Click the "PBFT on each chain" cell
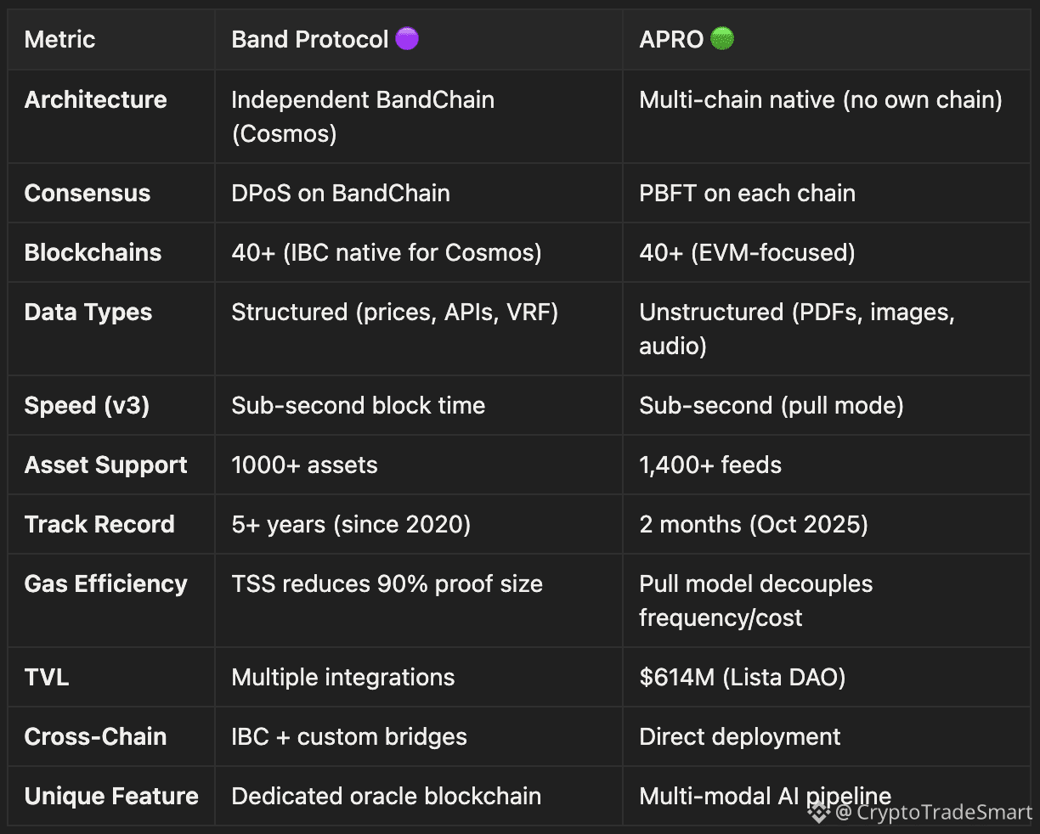 pos(747,193)
